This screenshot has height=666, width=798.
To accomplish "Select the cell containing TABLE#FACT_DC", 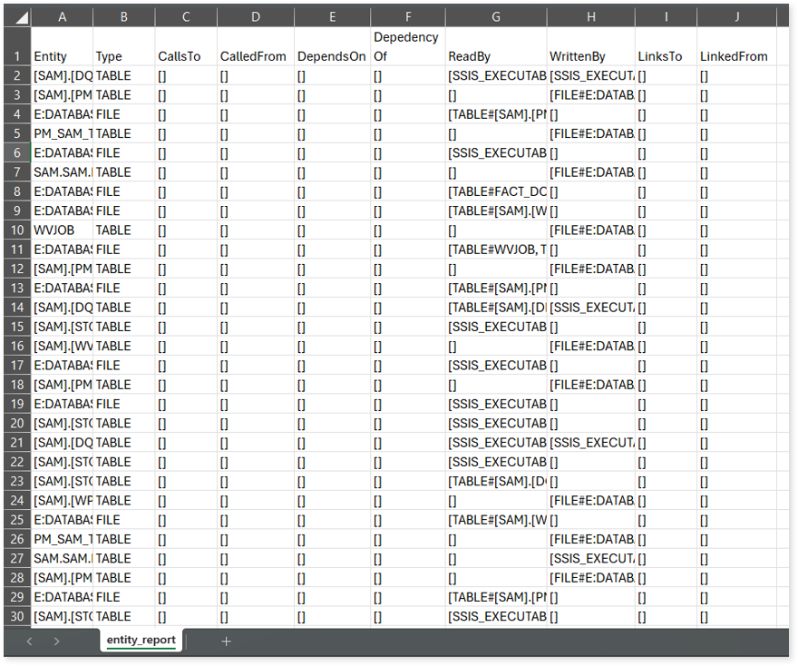I will pos(495,191).
